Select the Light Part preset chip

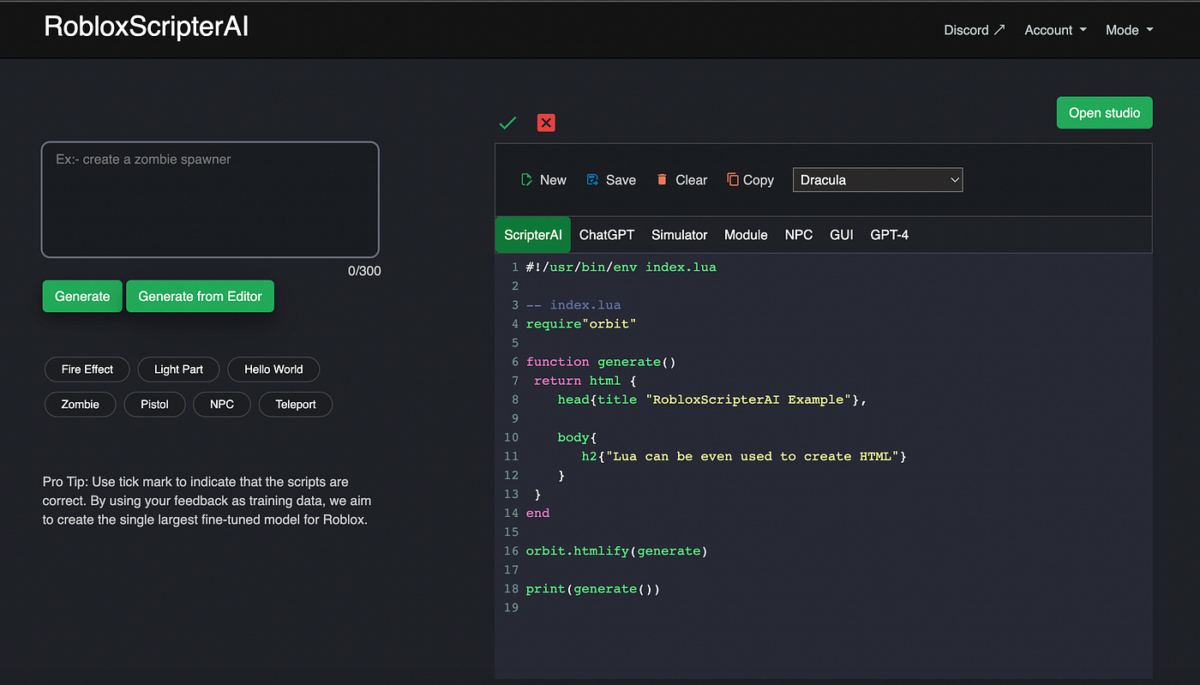click(x=179, y=370)
